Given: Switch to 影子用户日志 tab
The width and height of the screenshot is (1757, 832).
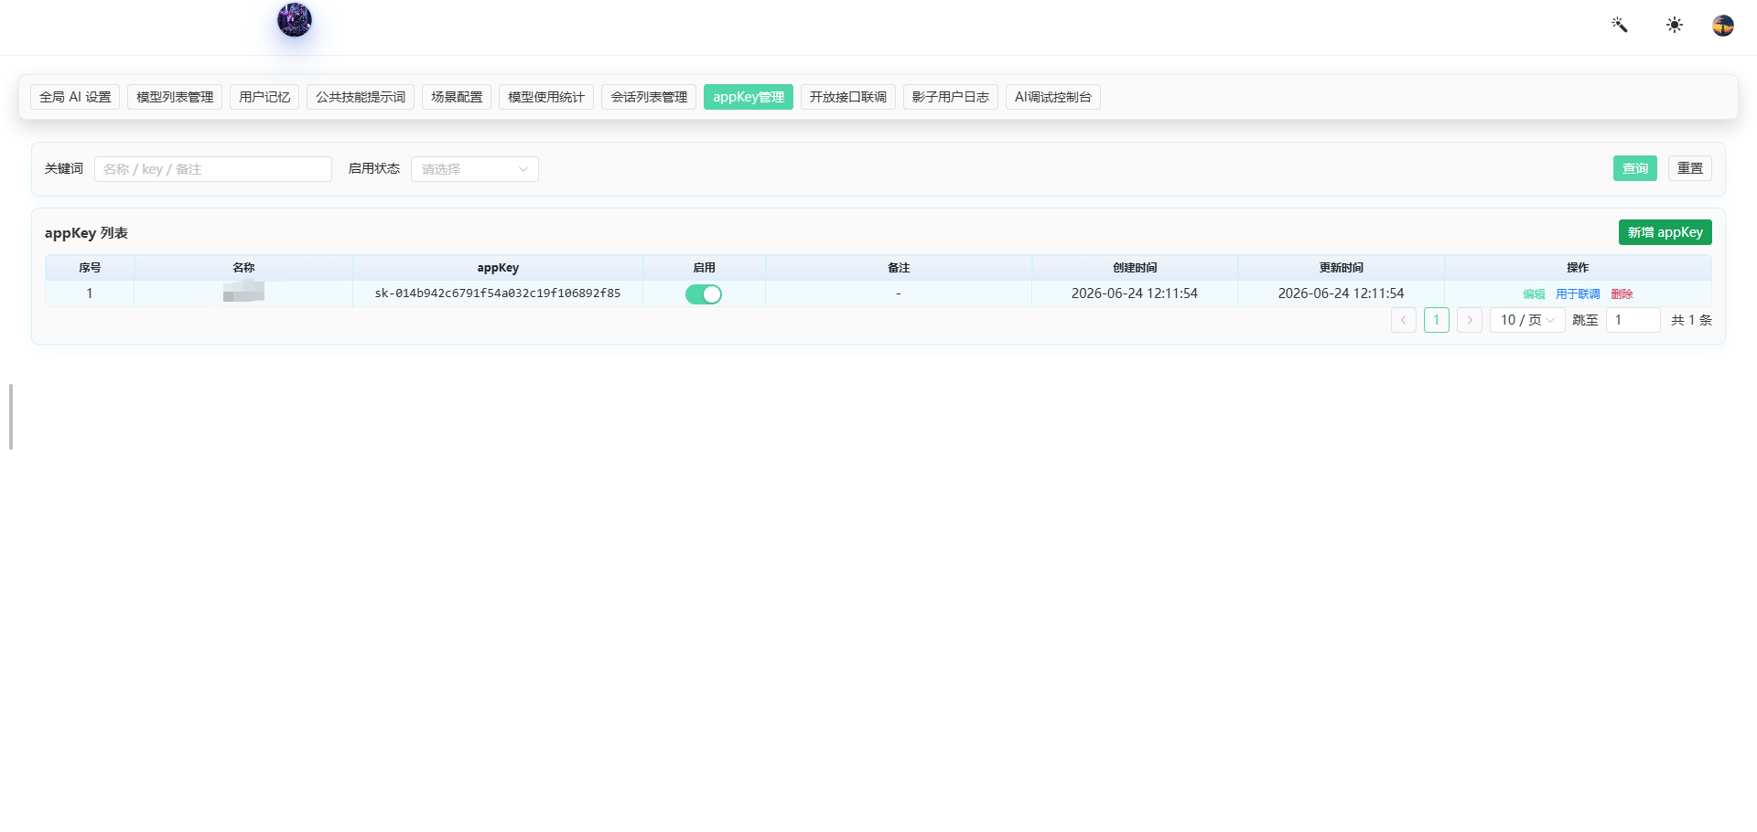Looking at the screenshot, I should 951,97.
